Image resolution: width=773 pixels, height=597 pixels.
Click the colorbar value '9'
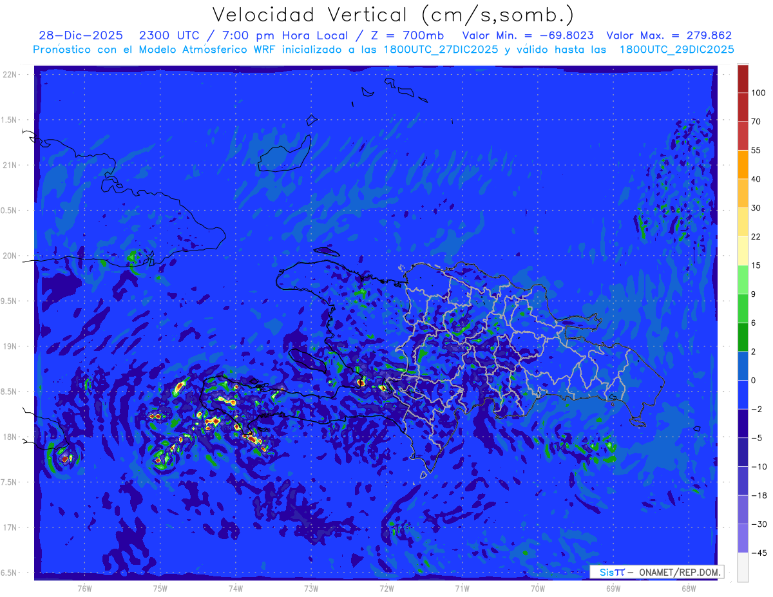point(754,294)
